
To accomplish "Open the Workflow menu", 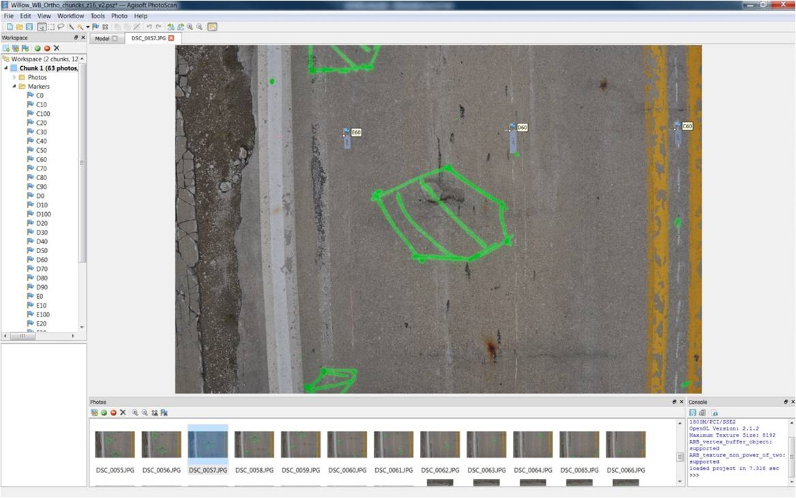I will tap(70, 15).
